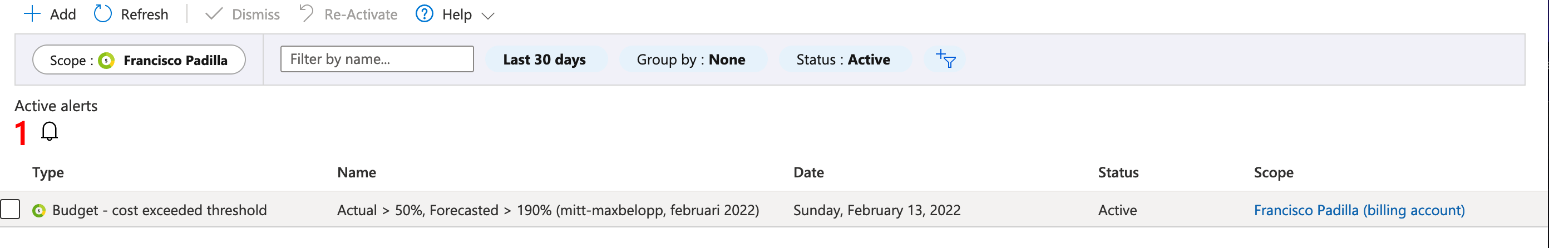Change the Scope Francisco Padilla selector

pyautogui.click(x=139, y=60)
